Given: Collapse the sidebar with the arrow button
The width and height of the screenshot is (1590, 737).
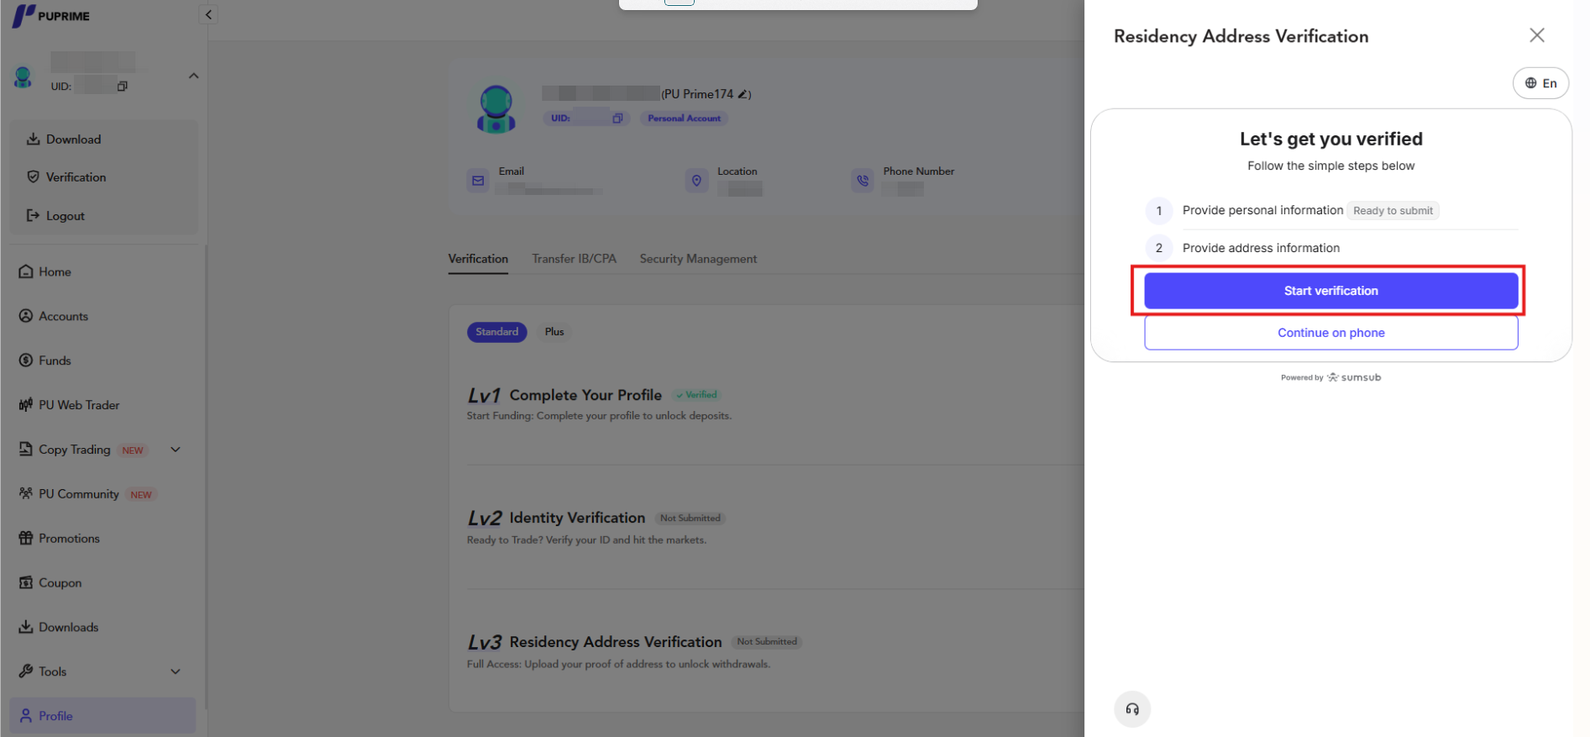Looking at the screenshot, I should (208, 14).
